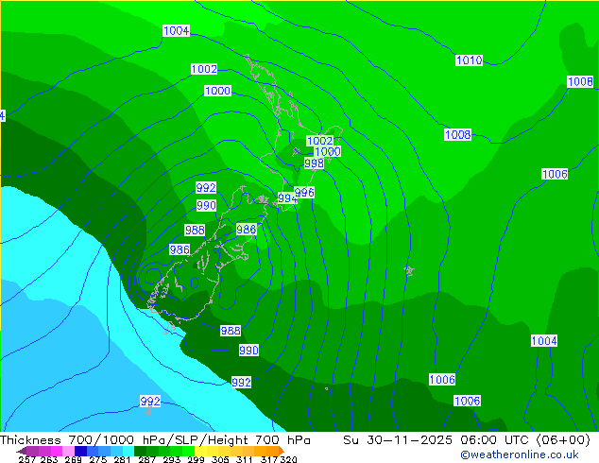Click the legend value 311
This screenshot has width=599, height=463.
pos(244,459)
